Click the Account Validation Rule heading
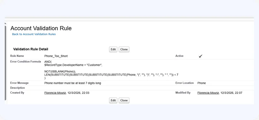The image size is (259, 120). tap(41, 28)
